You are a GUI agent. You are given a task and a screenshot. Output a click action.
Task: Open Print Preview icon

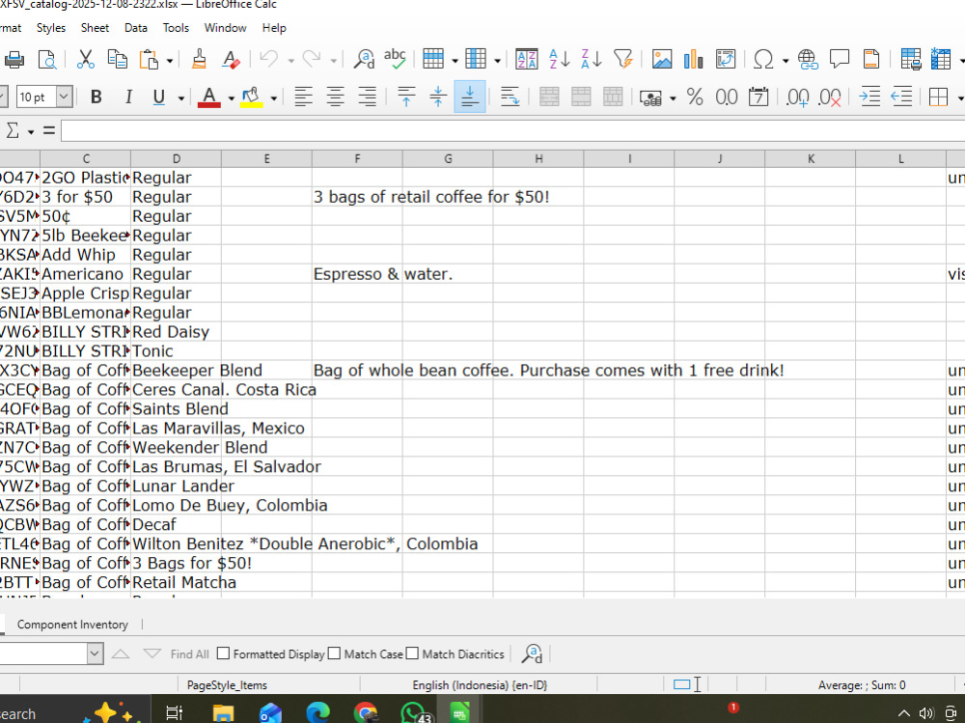pos(46,60)
